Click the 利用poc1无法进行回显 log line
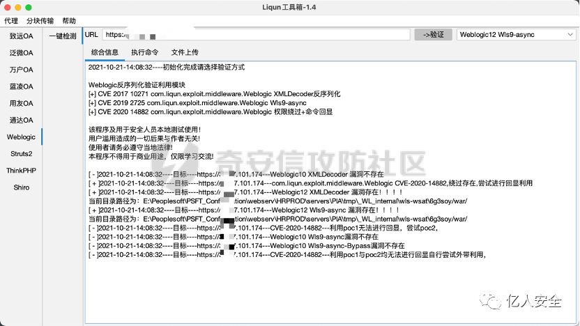This screenshot has width=580, height=326. (264, 228)
